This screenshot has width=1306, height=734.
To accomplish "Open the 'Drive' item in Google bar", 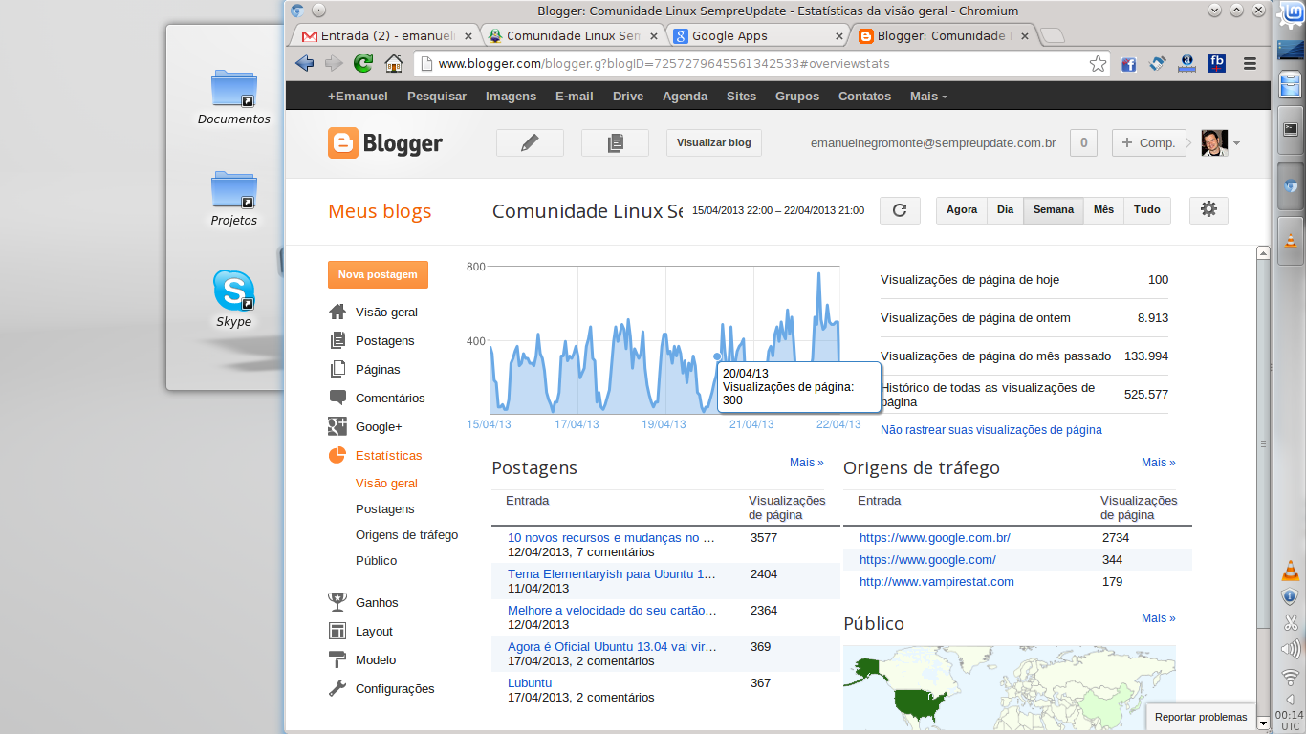I will pos(628,97).
